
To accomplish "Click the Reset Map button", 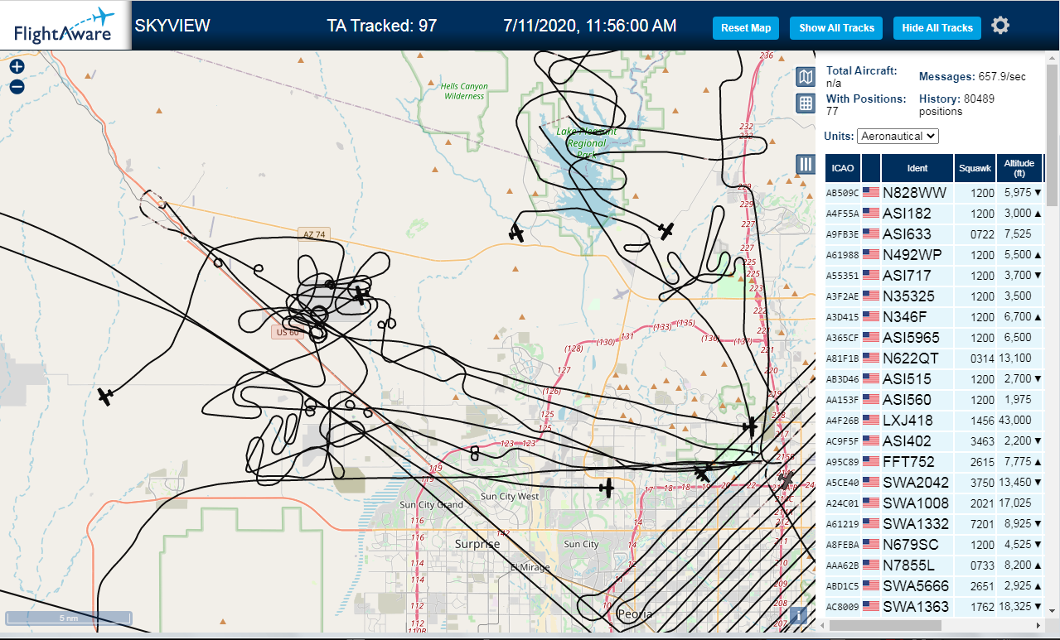I will [746, 27].
